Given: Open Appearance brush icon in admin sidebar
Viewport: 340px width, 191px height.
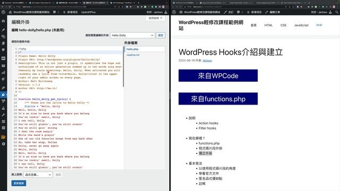Looking at the screenshot, I should (3, 88).
